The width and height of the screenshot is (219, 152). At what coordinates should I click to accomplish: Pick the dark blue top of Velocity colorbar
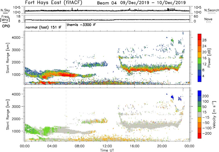(200, 93)
